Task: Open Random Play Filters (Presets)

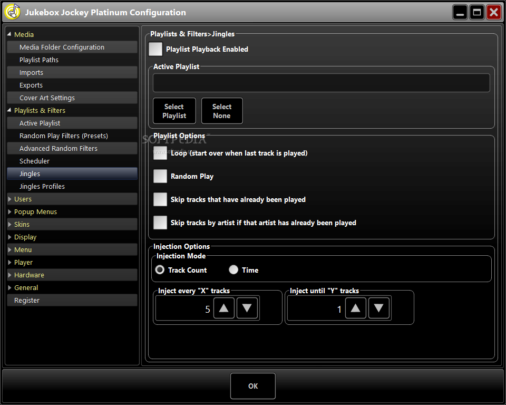Action: (x=72, y=136)
